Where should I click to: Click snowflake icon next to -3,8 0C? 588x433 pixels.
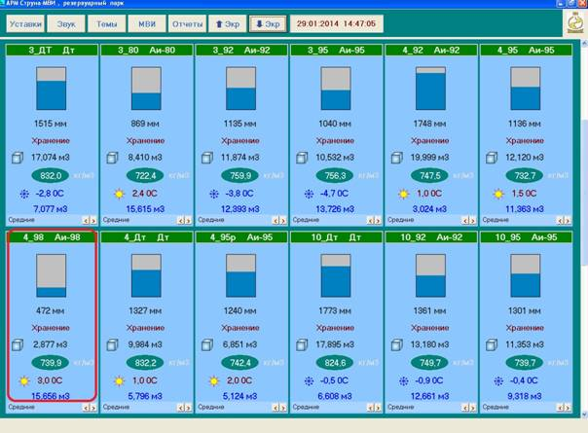point(214,194)
